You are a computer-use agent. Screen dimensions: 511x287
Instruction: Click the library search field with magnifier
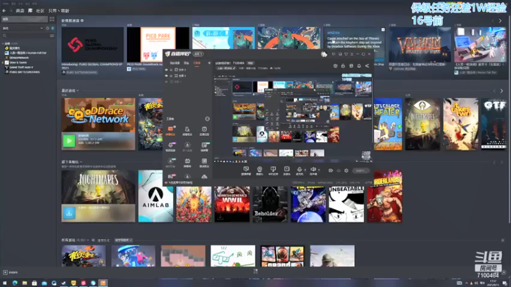coord(24,36)
